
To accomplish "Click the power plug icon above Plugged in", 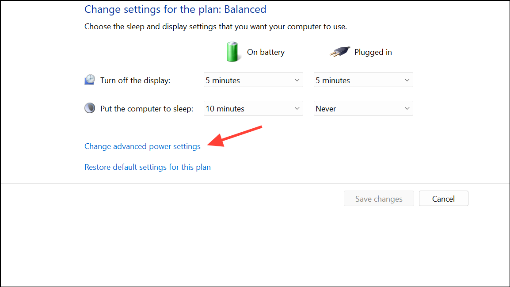I will [339, 51].
